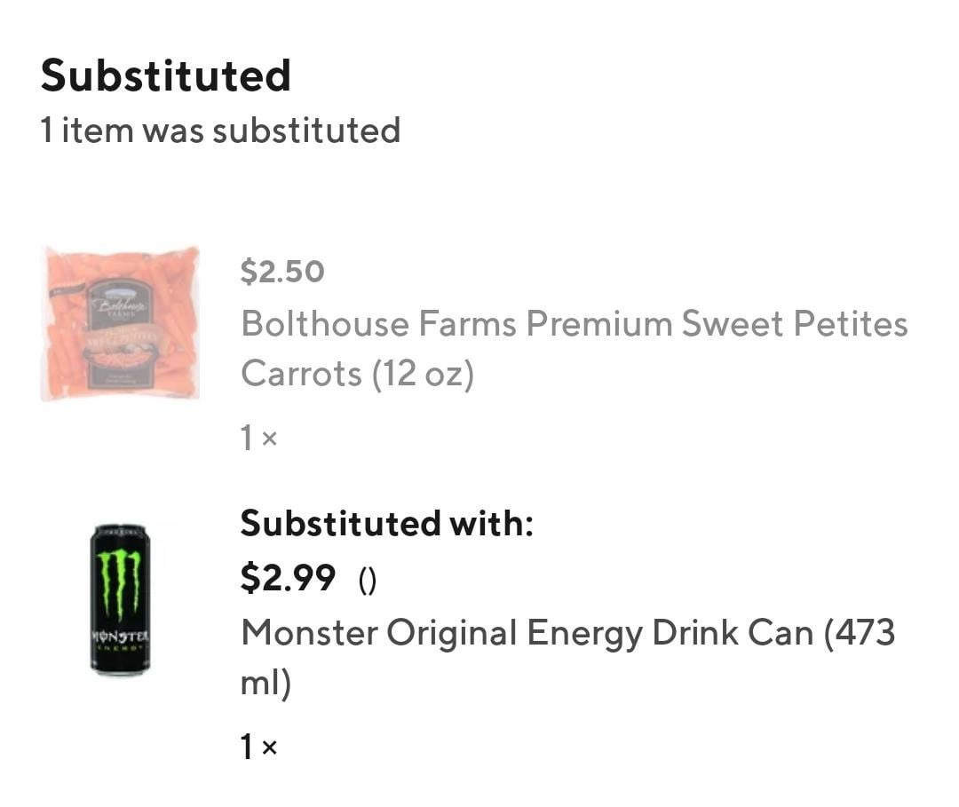Viewport: 959px width, 807px height.
Task: Click the "ml)" volume text line
Action: pyautogui.click(x=266, y=684)
